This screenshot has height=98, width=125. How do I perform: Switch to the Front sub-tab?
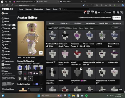pyautogui.click(x=75, y=28)
